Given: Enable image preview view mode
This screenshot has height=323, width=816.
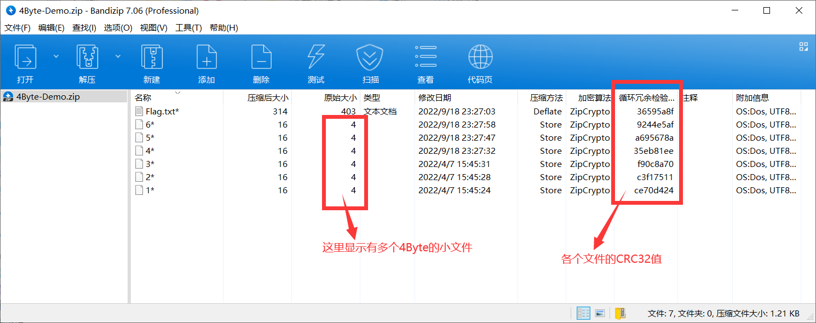Looking at the screenshot, I should pos(600,313).
